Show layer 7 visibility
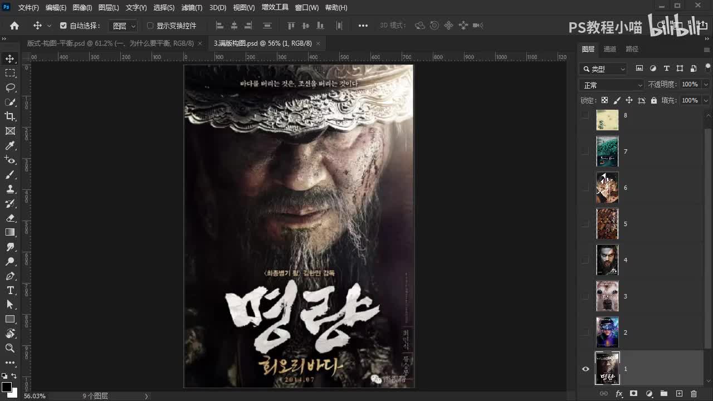The image size is (713, 401). coord(585,151)
